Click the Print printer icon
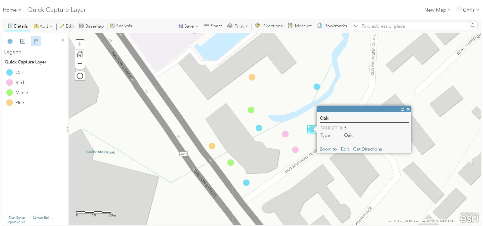The image size is (483, 226). pyautogui.click(x=230, y=26)
